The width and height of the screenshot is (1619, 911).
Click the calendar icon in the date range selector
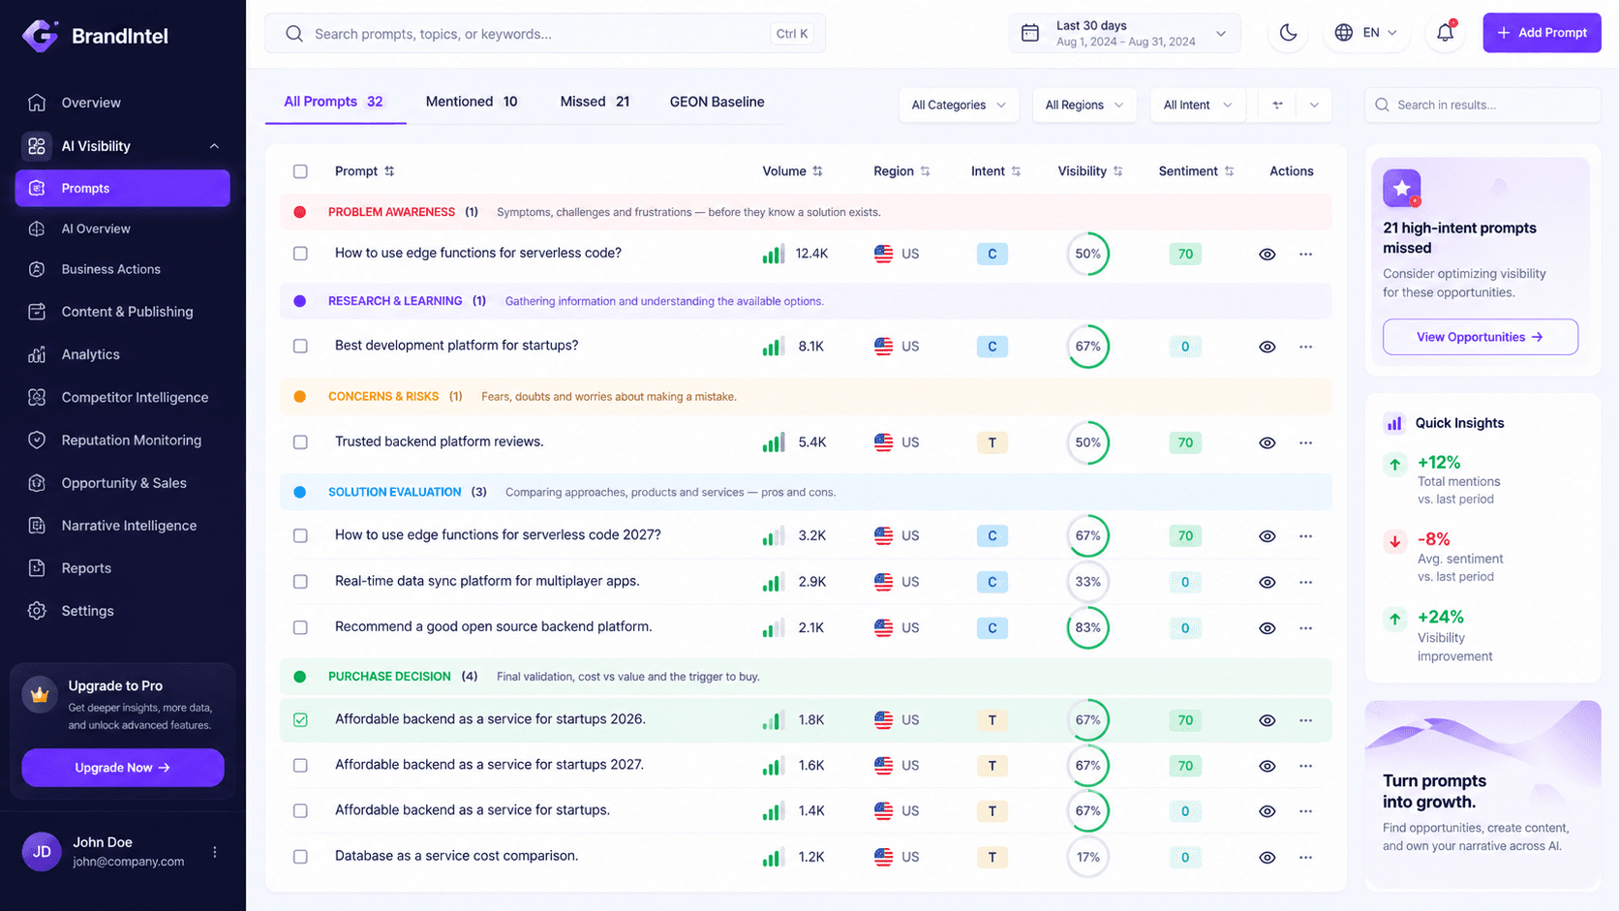click(x=1030, y=33)
